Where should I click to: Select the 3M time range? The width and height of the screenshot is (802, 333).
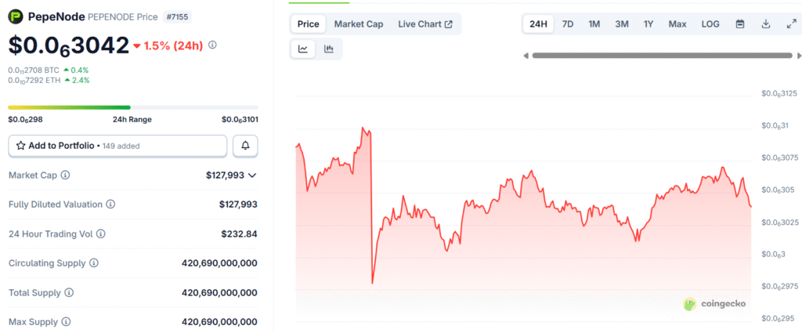(621, 24)
